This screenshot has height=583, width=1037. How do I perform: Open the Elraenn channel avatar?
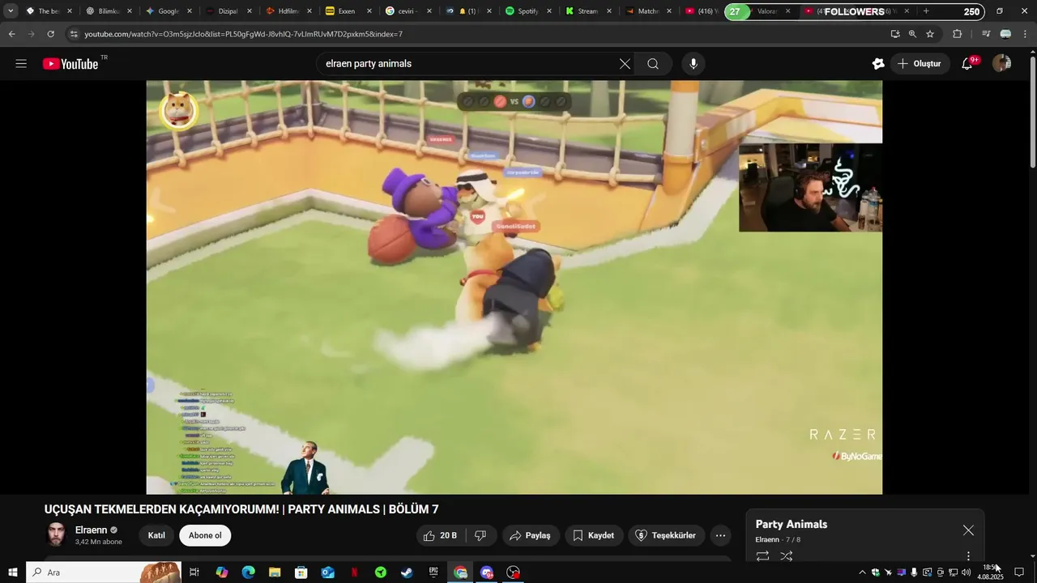click(x=56, y=534)
